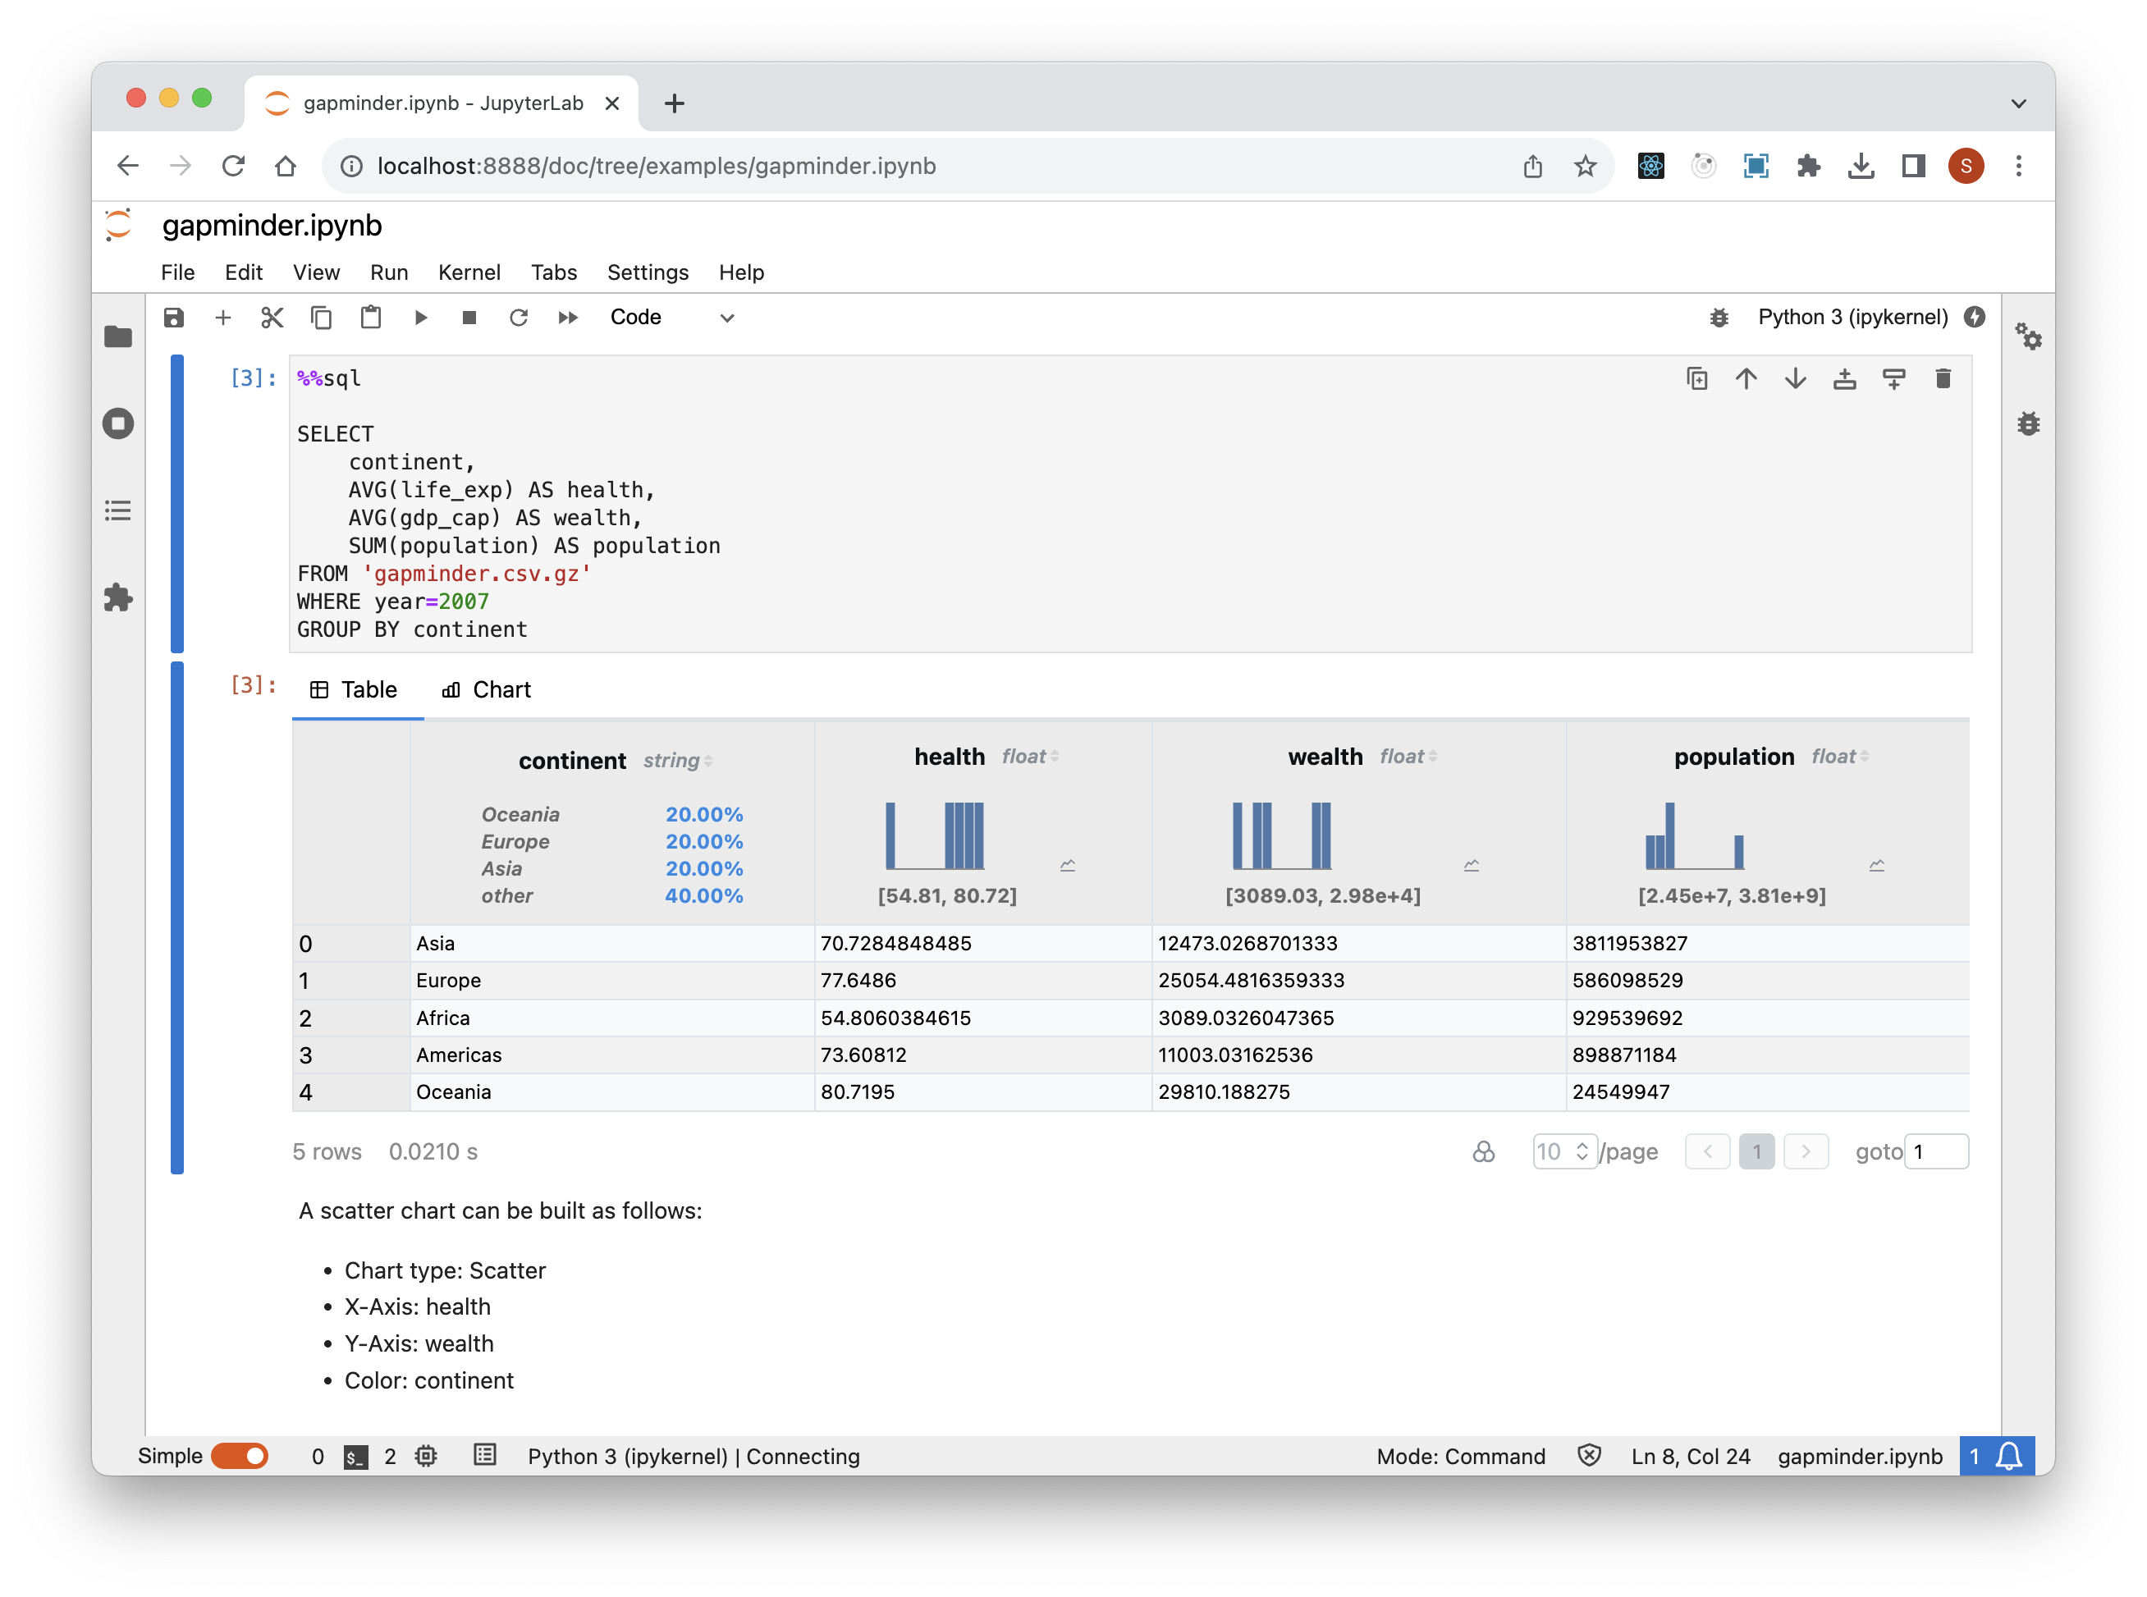Screen dimensions: 2147x1597
Task: Open the debugger panel on right sidebar
Action: (2028, 423)
